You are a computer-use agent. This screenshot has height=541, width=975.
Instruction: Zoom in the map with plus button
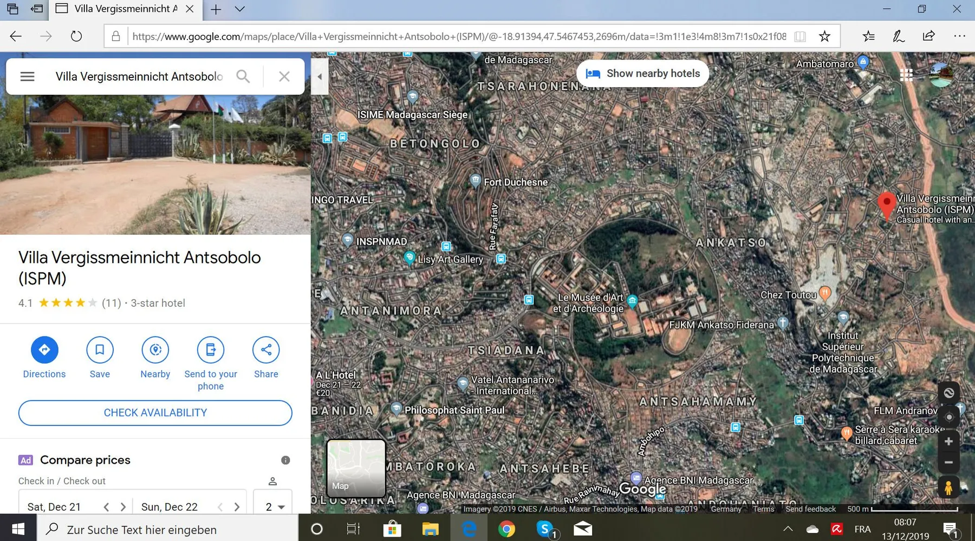[x=948, y=441]
